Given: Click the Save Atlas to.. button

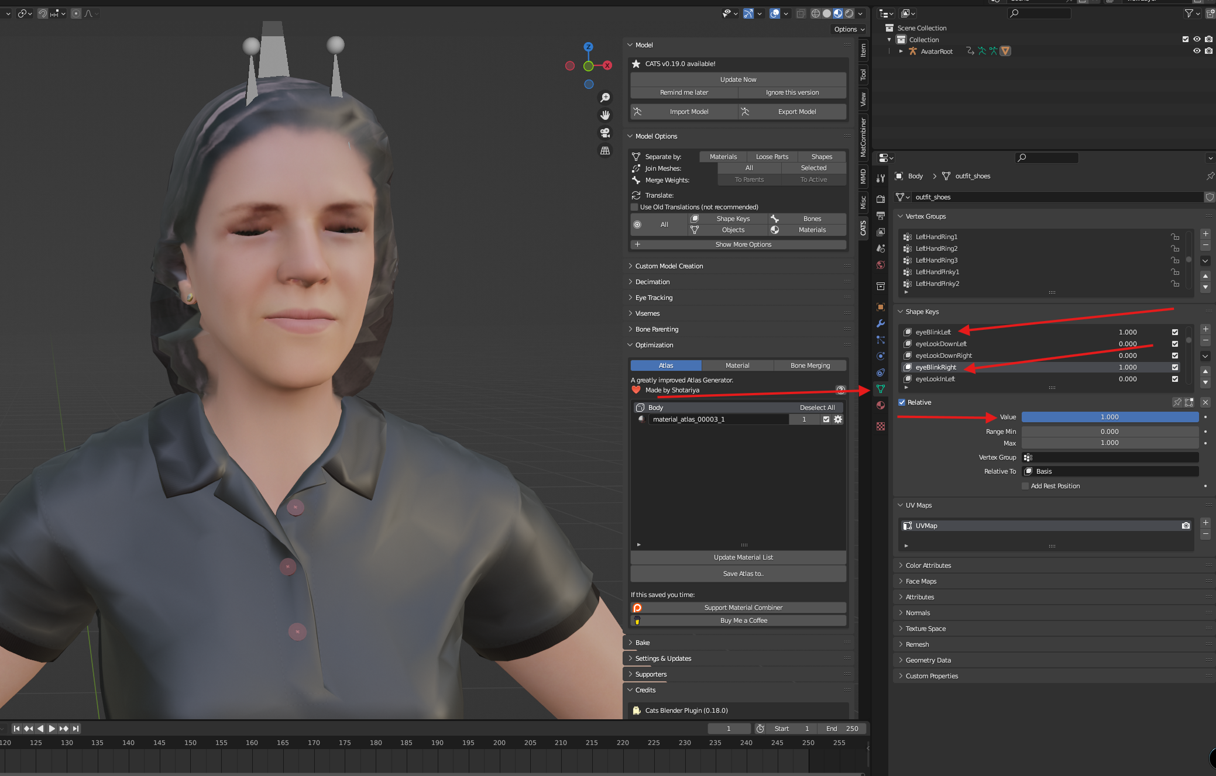Looking at the screenshot, I should [738, 574].
